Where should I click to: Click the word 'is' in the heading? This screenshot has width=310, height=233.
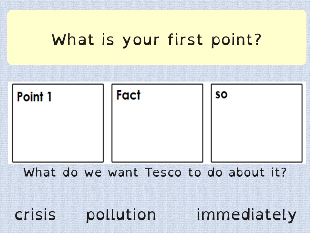tap(108, 39)
